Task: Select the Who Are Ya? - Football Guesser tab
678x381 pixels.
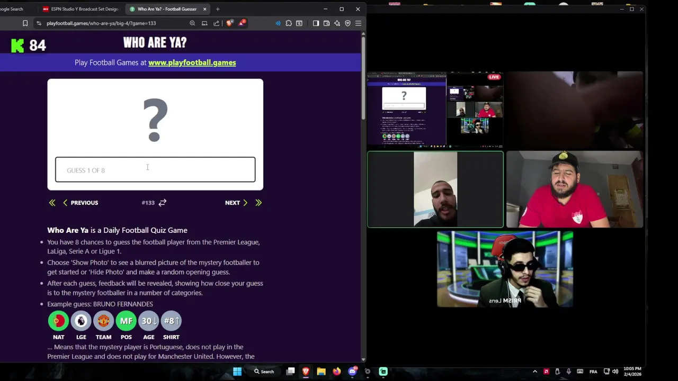Action: click(167, 9)
